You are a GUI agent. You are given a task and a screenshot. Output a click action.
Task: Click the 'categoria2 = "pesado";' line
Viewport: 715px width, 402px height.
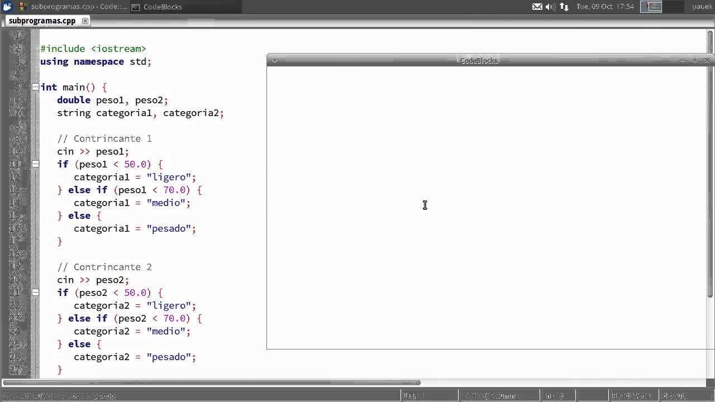pyautogui.click(x=135, y=357)
